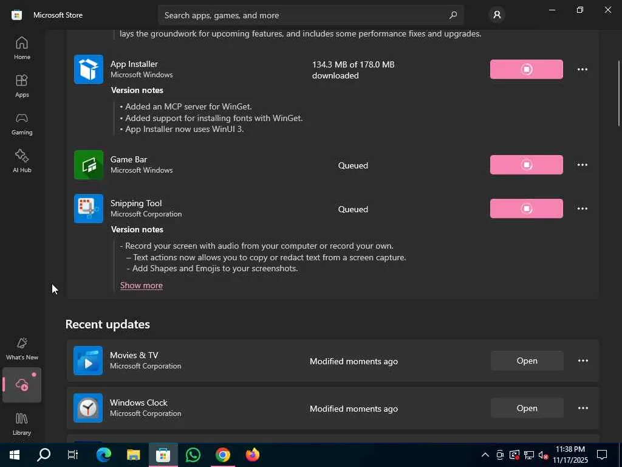Click the Movies & TV app icon

pos(88,361)
